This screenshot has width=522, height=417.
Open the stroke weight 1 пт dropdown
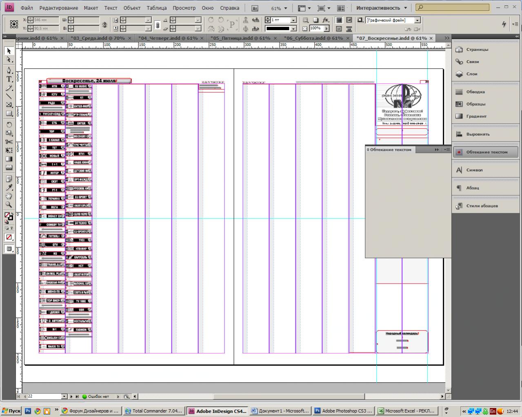click(293, 20)
